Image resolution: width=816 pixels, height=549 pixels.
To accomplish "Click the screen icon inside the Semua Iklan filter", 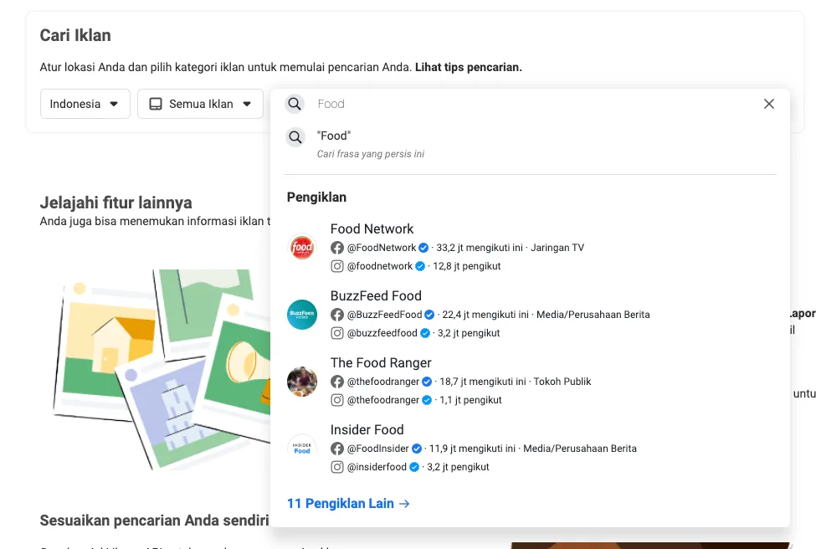I will point(155,103).
